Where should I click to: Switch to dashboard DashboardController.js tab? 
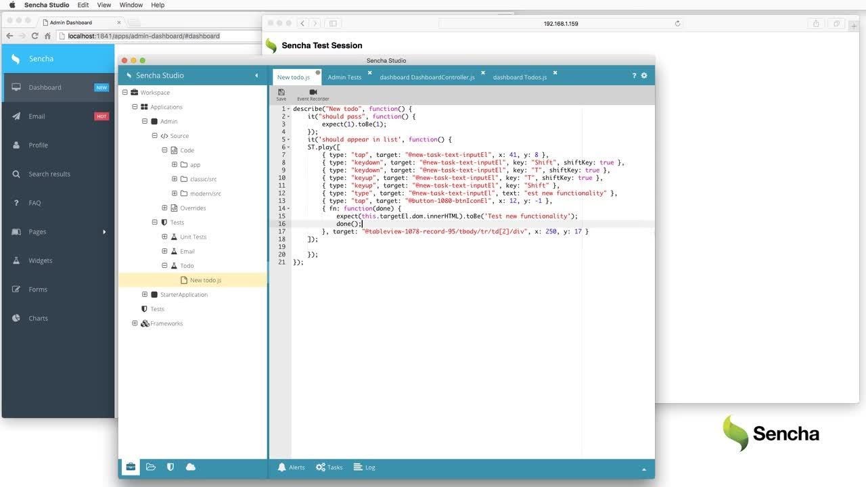(x=427, y=77)
